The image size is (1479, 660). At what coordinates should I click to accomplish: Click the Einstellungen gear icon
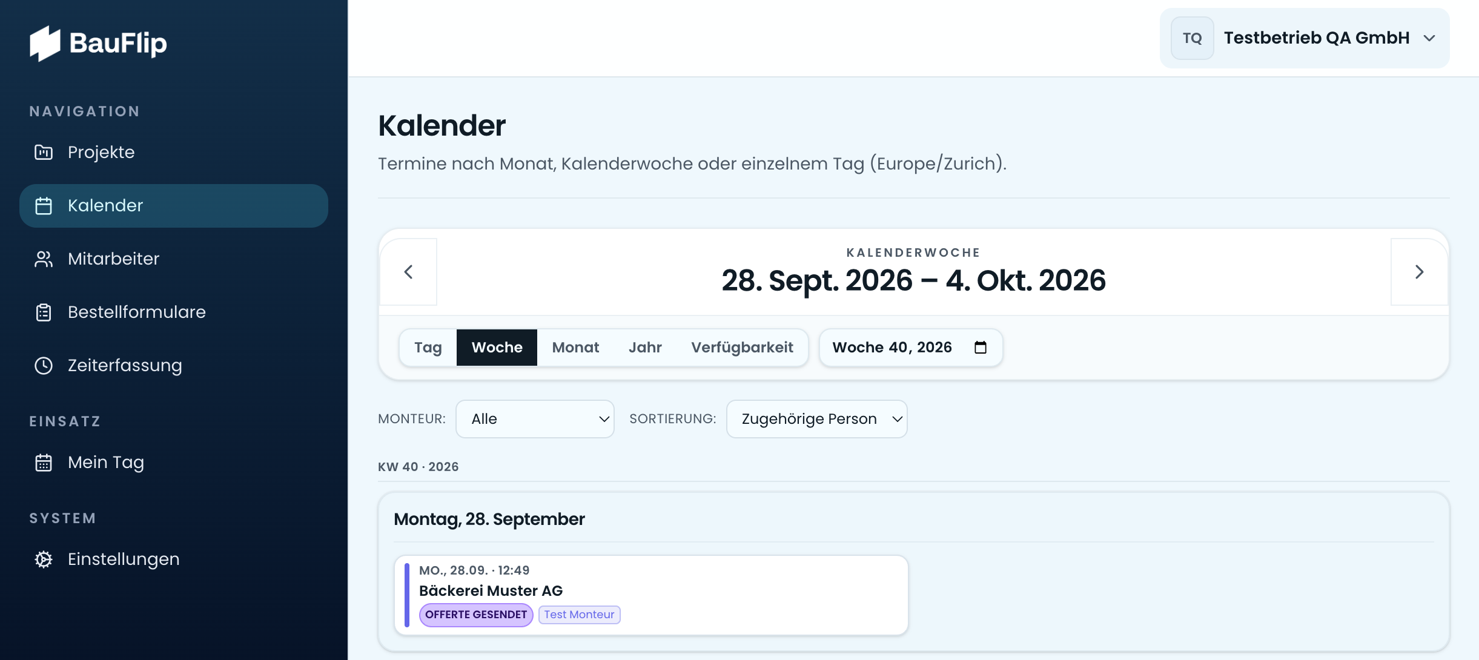point(44,559)
